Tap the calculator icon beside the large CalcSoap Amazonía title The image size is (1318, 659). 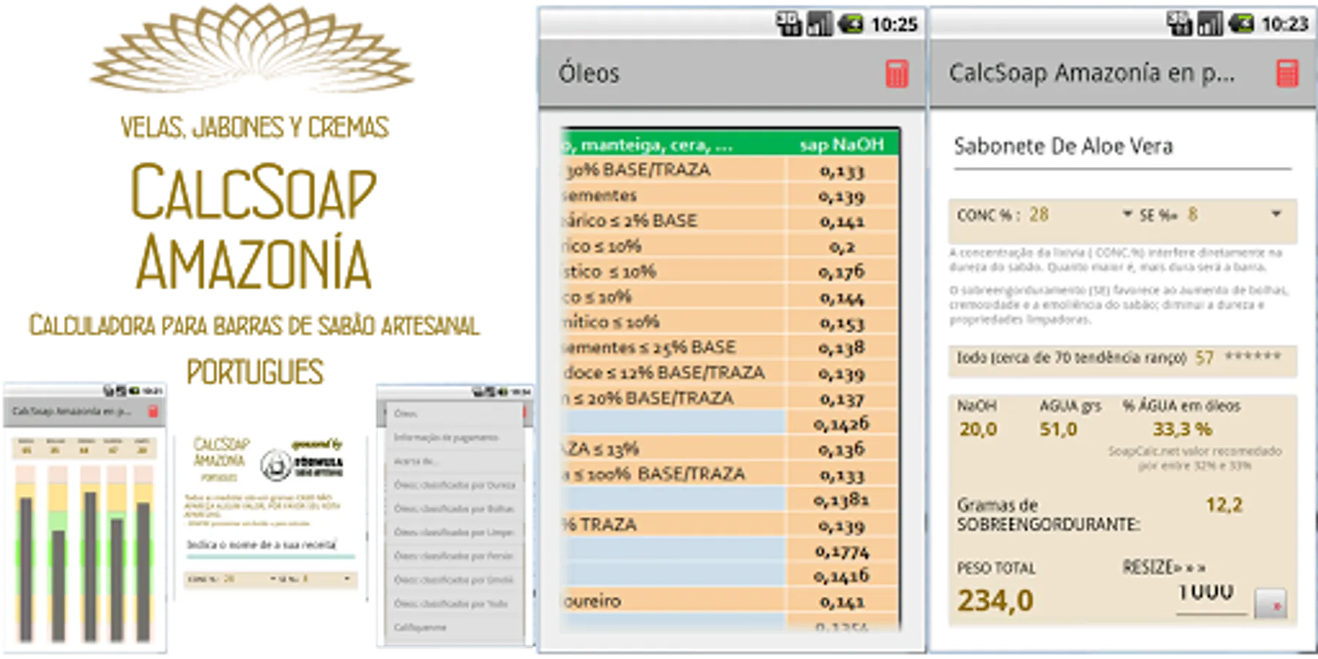[x=1287, y=73]
